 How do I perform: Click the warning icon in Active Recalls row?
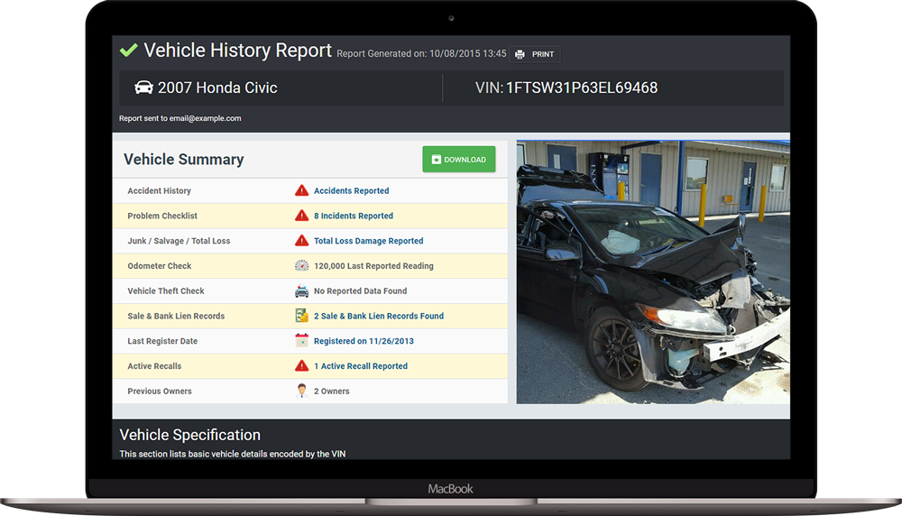coord(302,366)
